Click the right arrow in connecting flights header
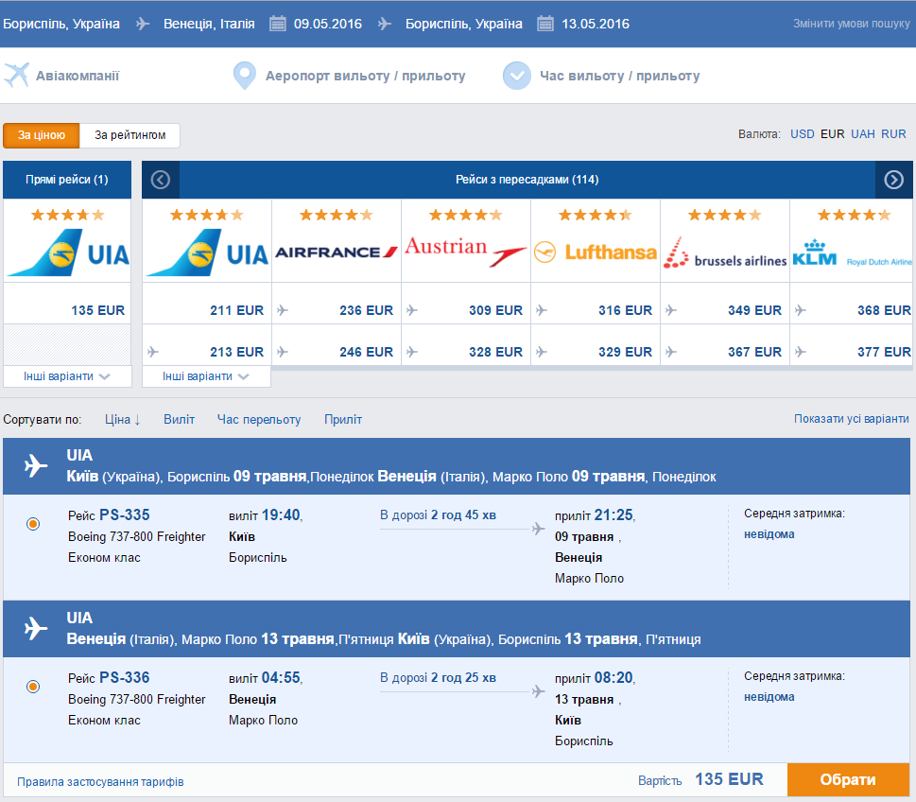 (x=894, y=180)
